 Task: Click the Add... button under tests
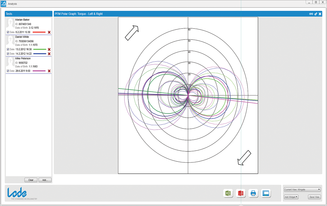tap(45, 180)
